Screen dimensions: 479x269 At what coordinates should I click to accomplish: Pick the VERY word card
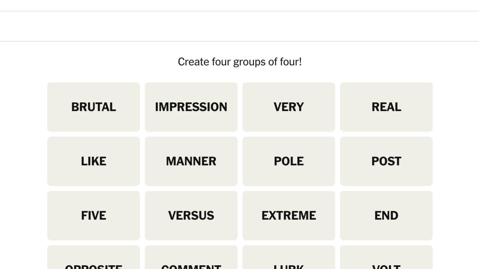click(x=289, y=107)
